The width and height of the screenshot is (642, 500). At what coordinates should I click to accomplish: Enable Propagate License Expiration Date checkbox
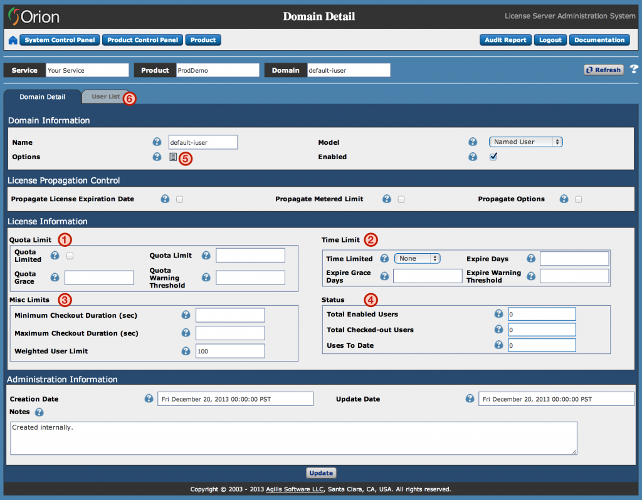(x=179, y=199)
